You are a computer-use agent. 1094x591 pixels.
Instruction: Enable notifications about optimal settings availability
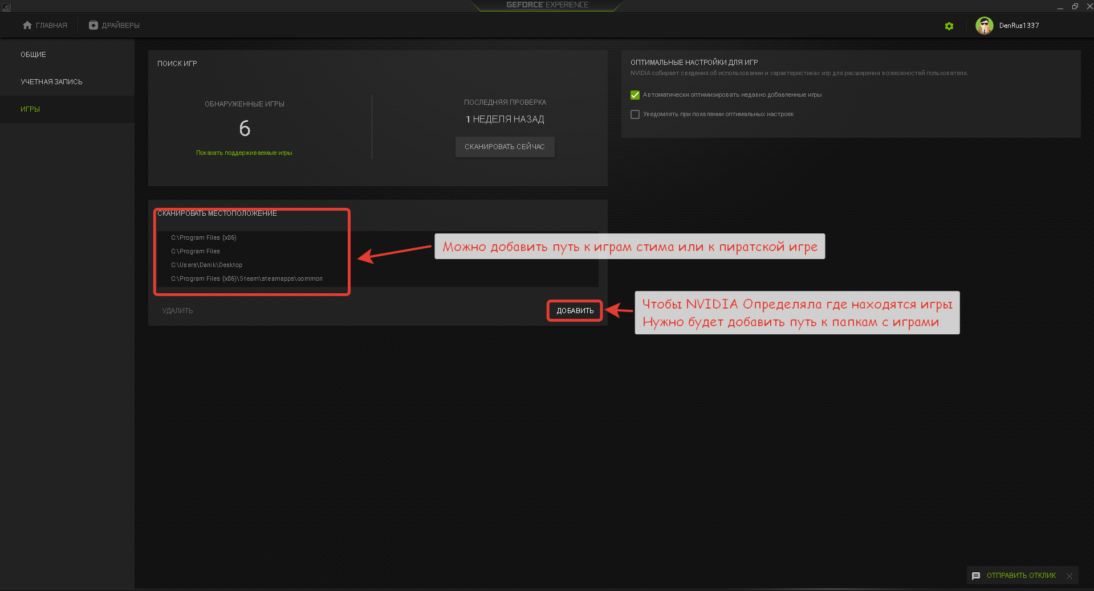pos(635,114)
